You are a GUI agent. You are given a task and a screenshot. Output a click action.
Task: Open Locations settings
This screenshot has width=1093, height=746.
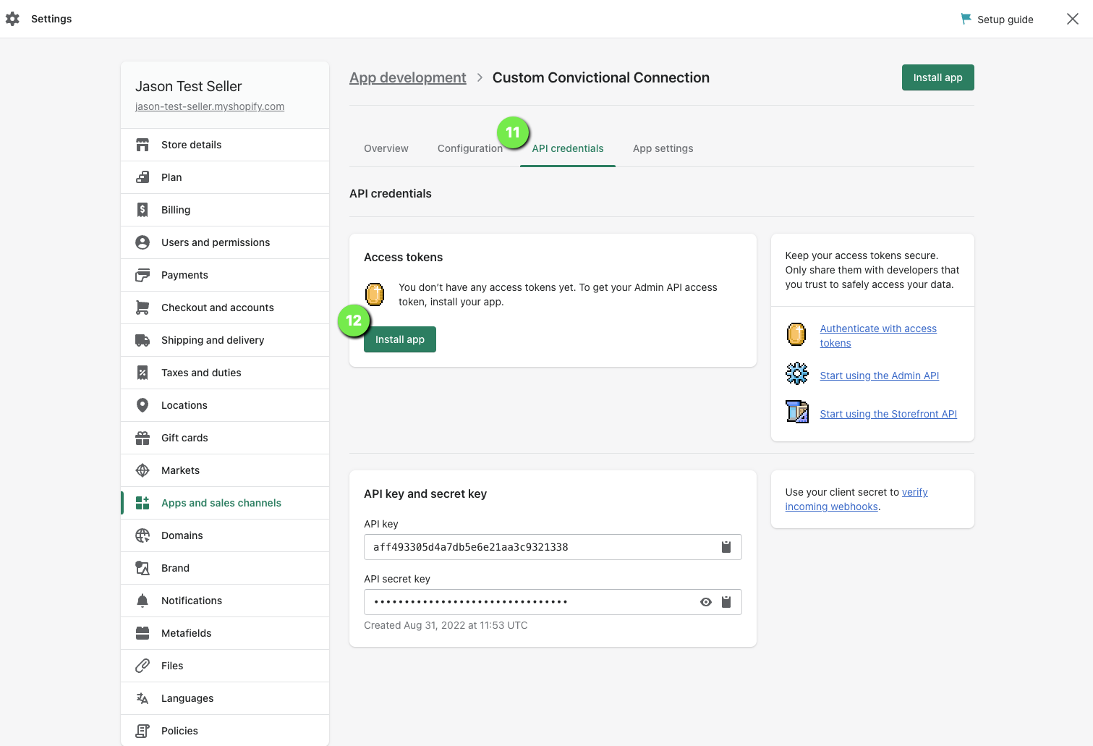coord(225,405)
